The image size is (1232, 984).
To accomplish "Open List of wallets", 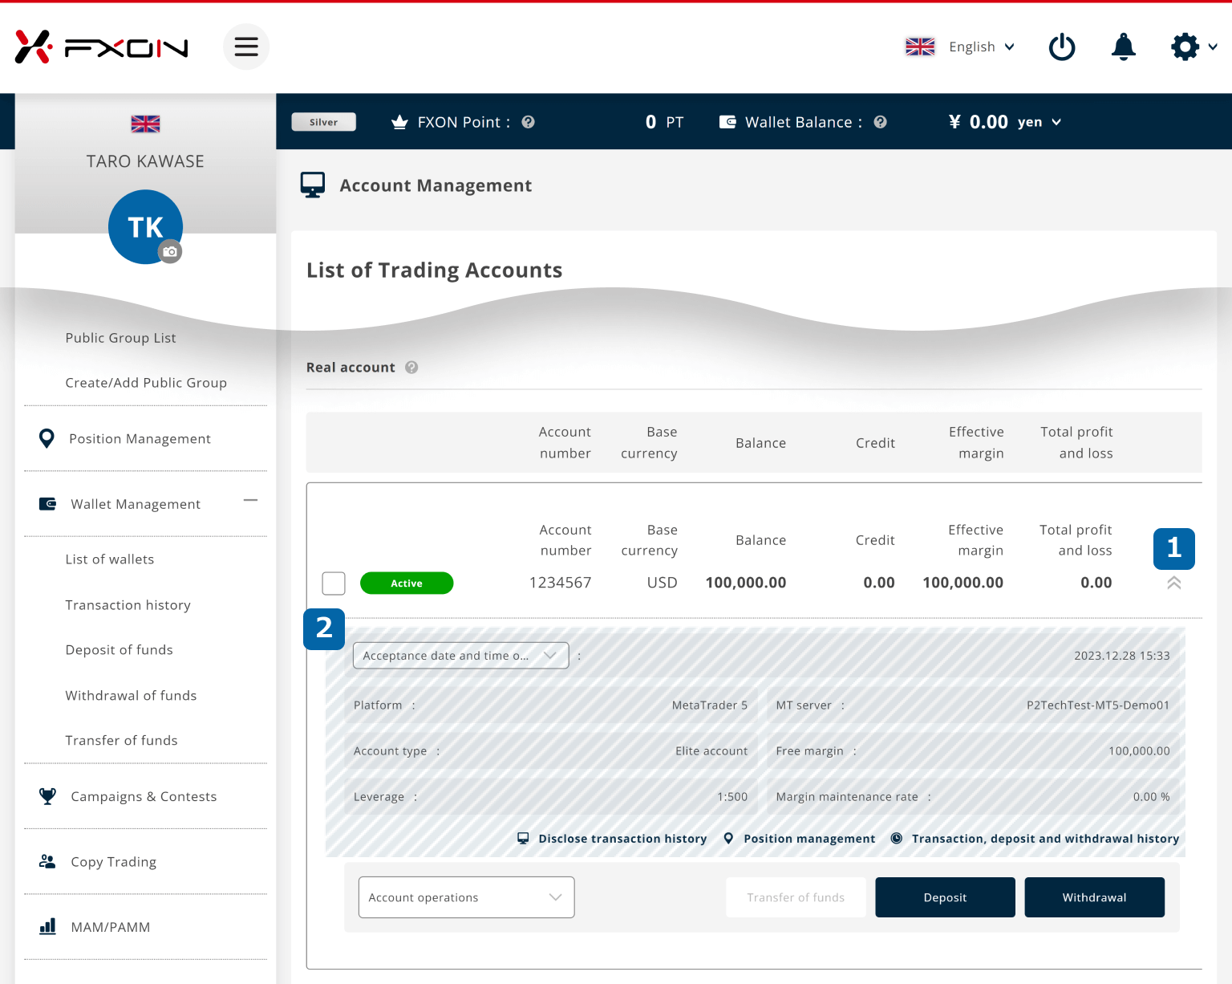I will (110, 559).
